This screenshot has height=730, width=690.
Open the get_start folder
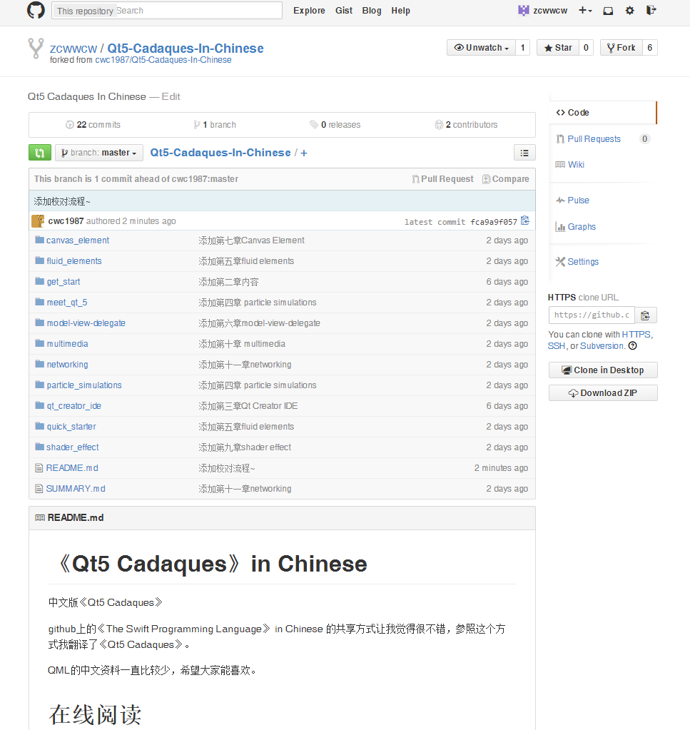tap(64, 282)
